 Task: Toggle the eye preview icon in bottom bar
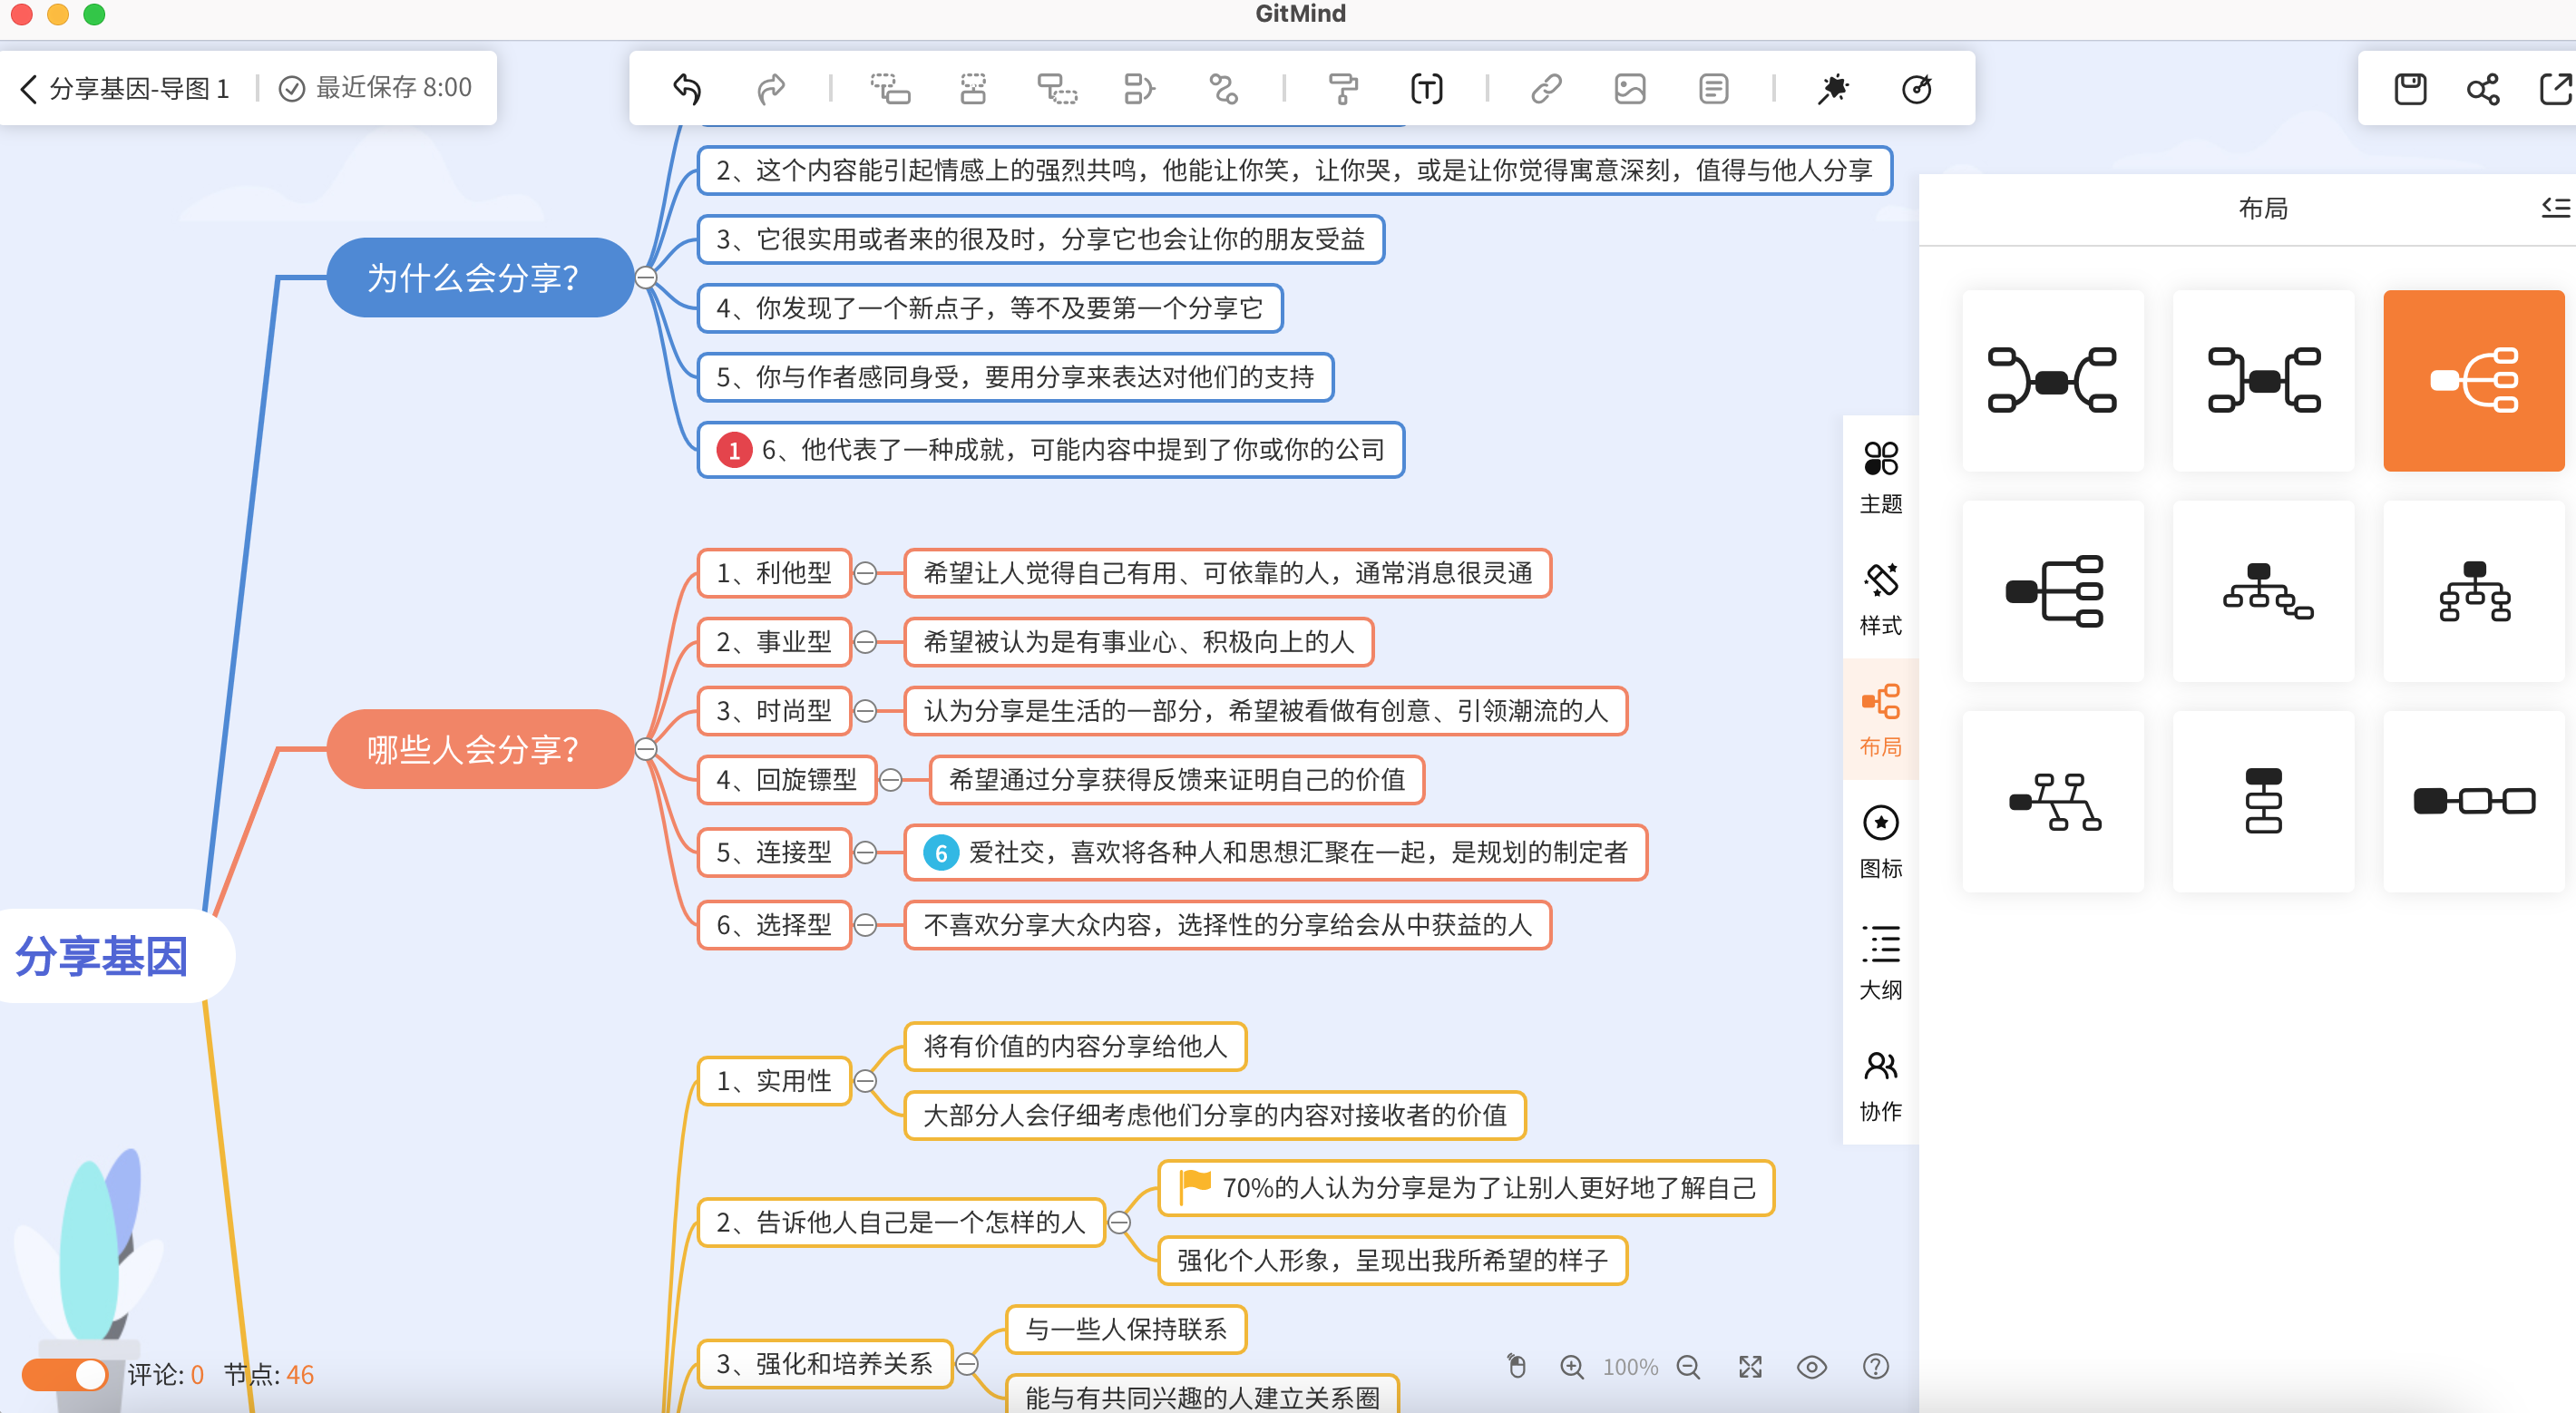pos(1811,1366)
